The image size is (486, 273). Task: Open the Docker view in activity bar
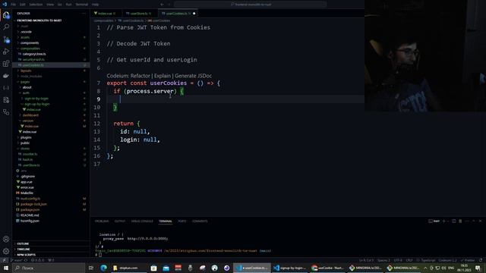point(6,76)
